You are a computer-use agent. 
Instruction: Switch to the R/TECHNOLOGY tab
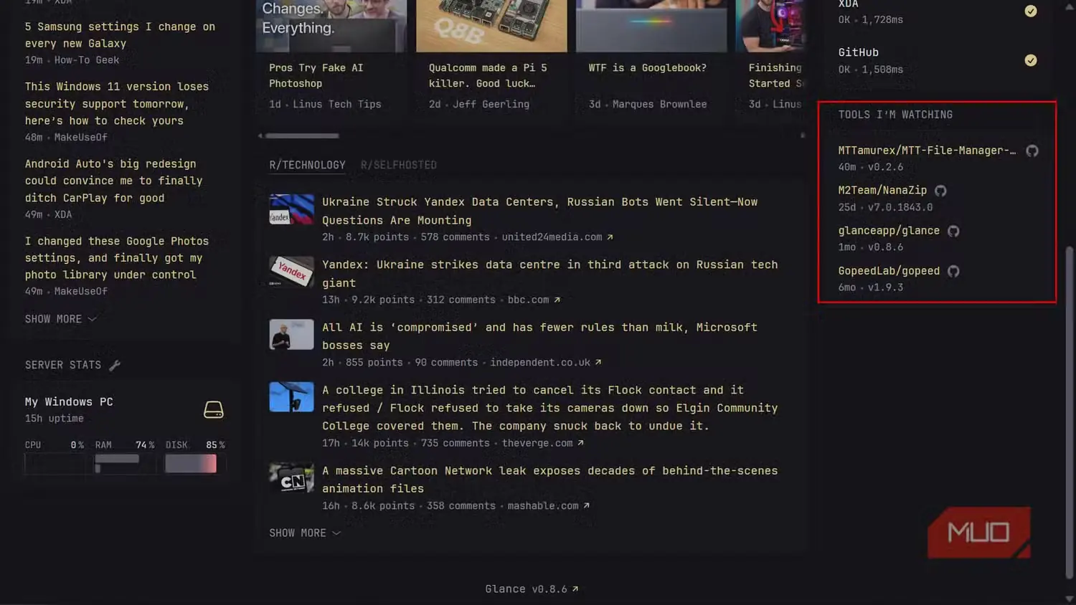[307, 165]
